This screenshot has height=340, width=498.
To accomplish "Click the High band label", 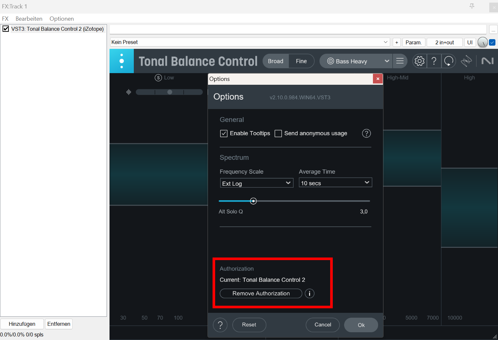I will point(469,78).
